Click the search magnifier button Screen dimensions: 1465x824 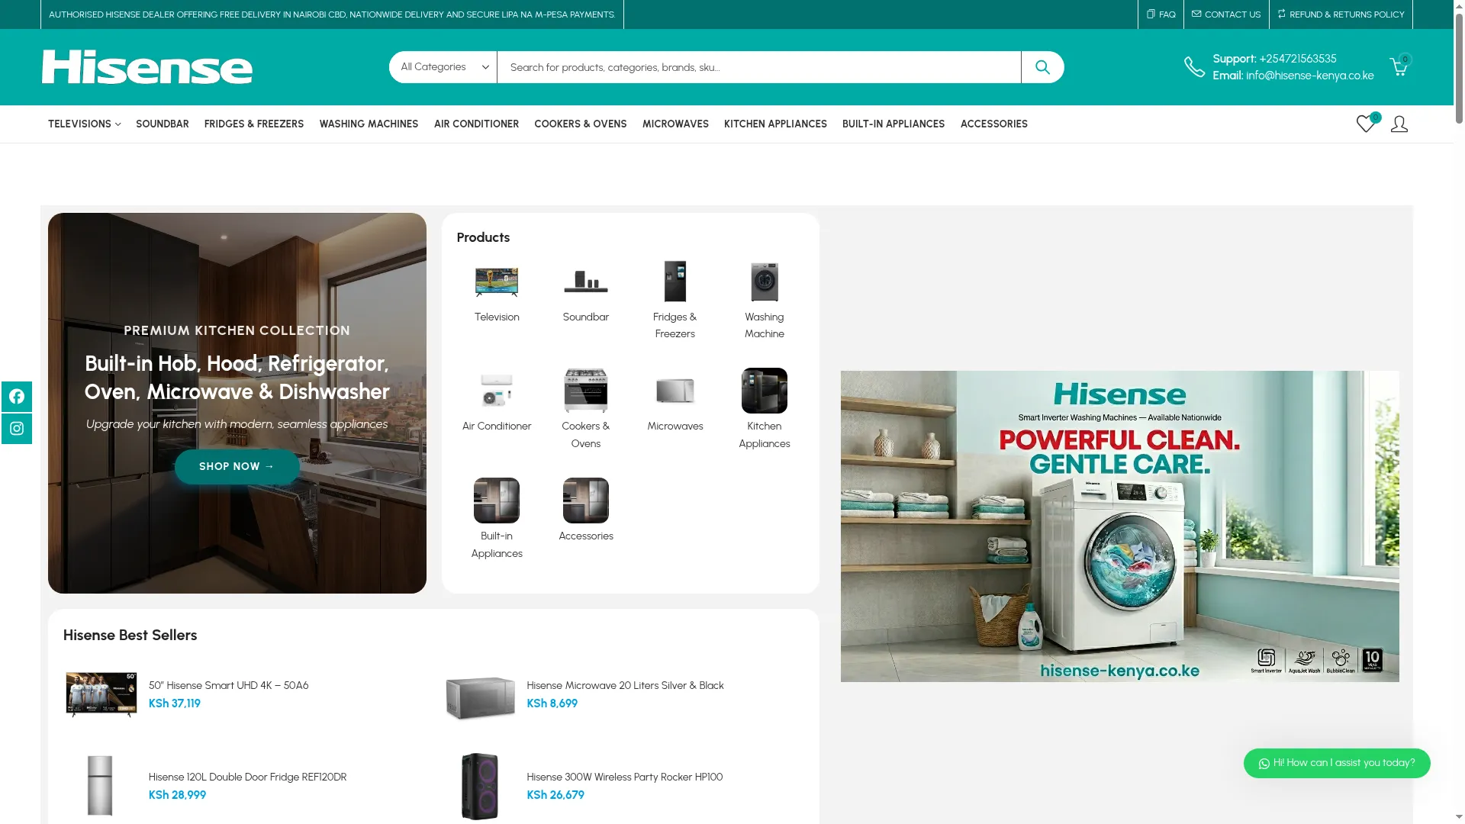pos(1042,67)
